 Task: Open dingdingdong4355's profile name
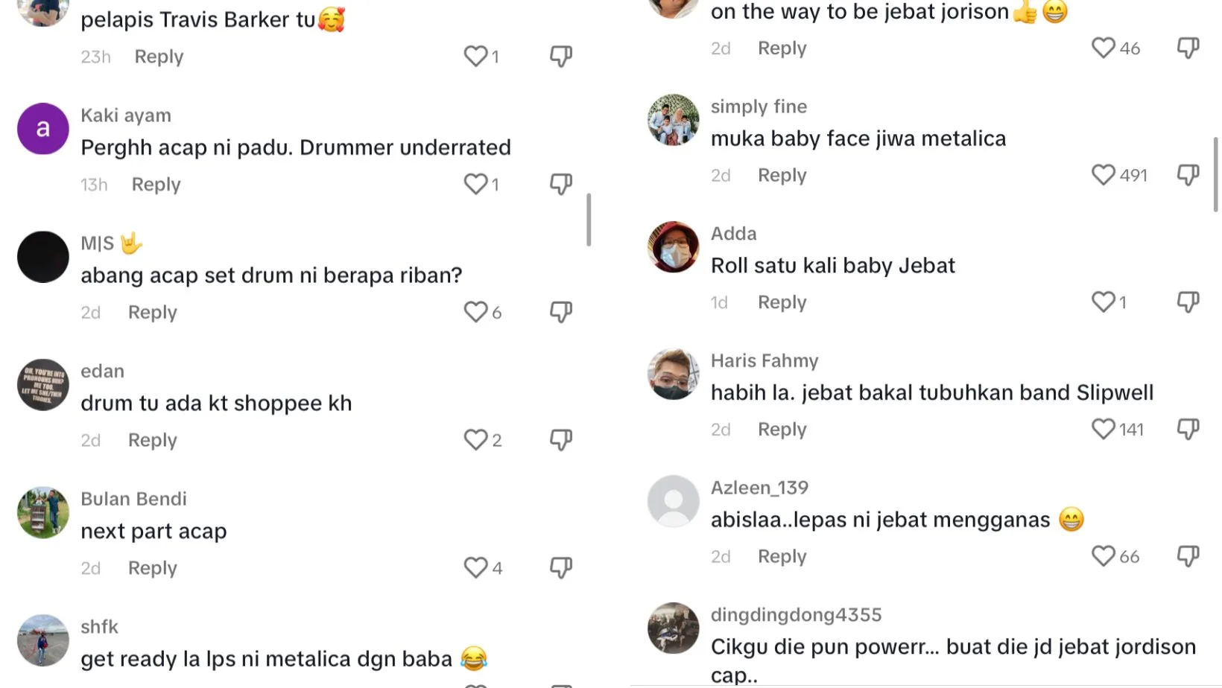(x=796, y=615)
